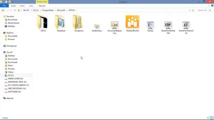Select the MySharePoints icon
This screenshot has width=214, height=120.
[132, 23]
